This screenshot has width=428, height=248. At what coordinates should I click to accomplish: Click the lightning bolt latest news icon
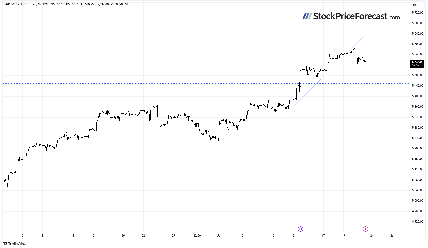(365, 229)
